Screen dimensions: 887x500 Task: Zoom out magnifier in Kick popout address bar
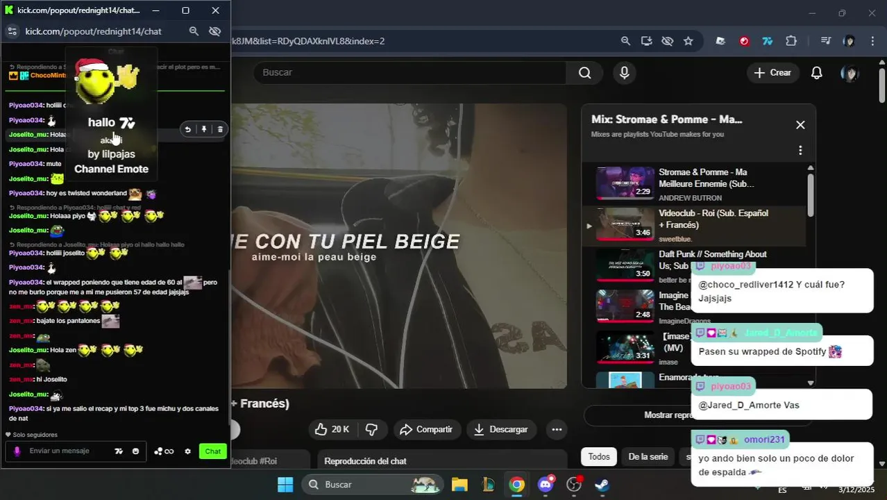(194, 31)
